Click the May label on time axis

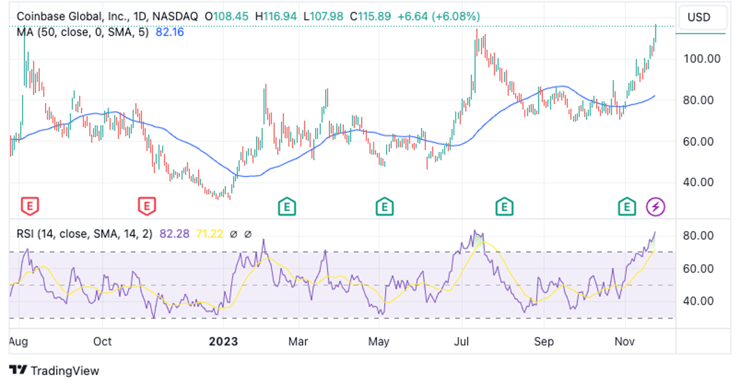click(379, 341)
